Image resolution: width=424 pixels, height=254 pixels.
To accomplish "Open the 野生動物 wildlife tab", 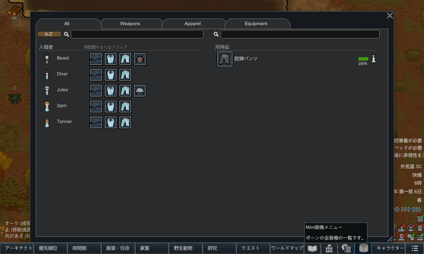I will tap(186, 248).
